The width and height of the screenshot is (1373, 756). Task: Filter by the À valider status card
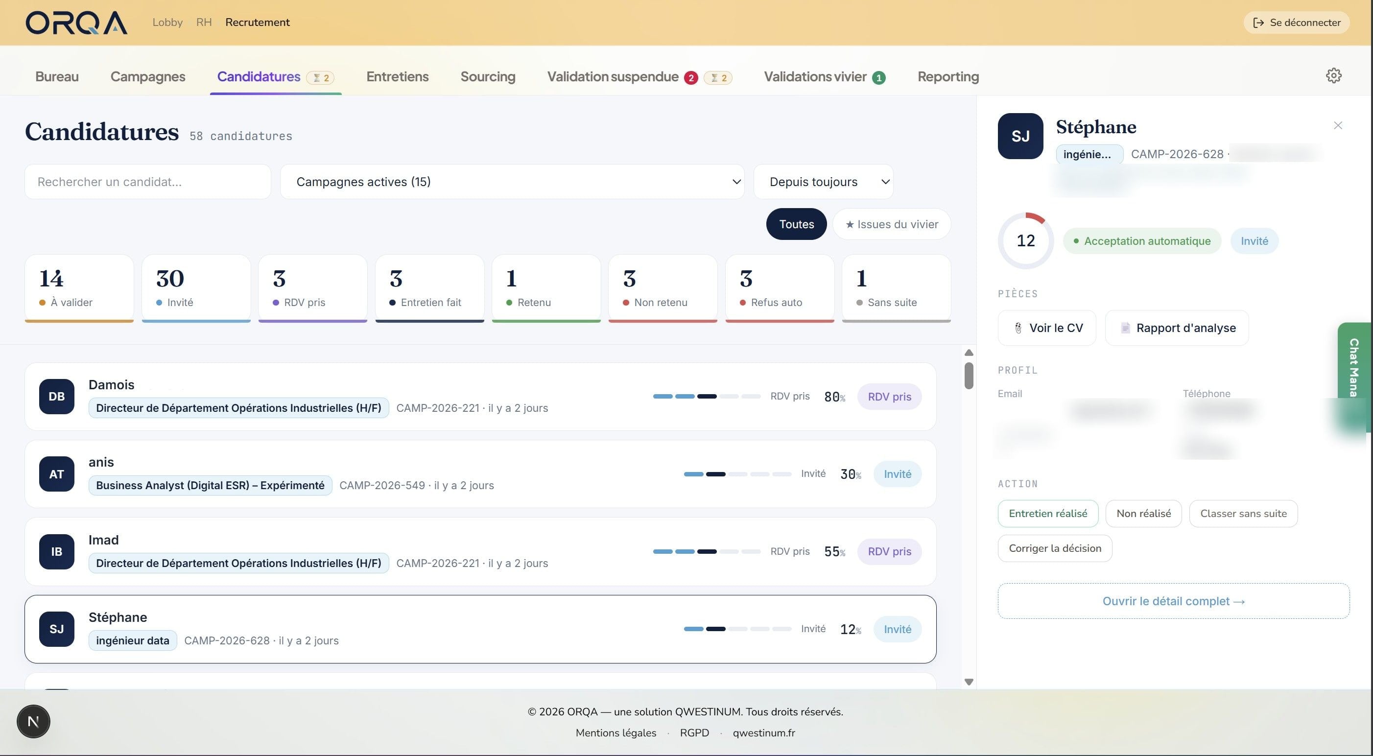[x=79, y=288]
